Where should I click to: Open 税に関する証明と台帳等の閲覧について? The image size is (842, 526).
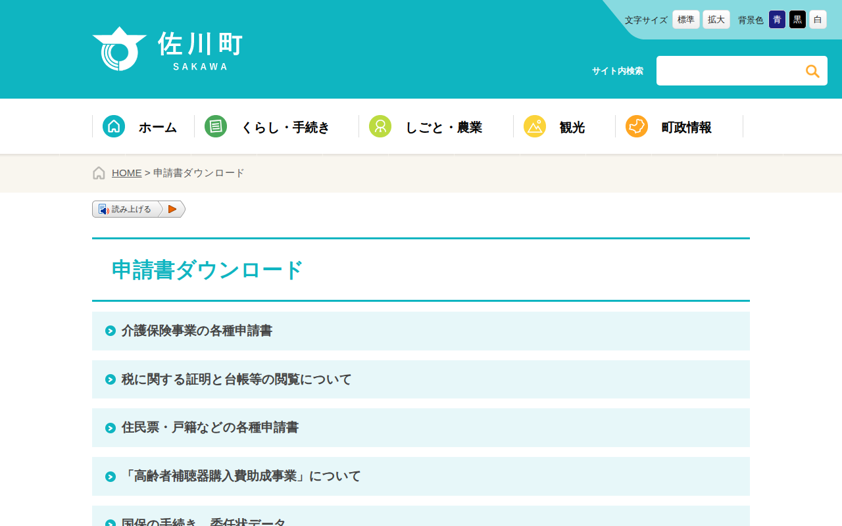point(236,379)
